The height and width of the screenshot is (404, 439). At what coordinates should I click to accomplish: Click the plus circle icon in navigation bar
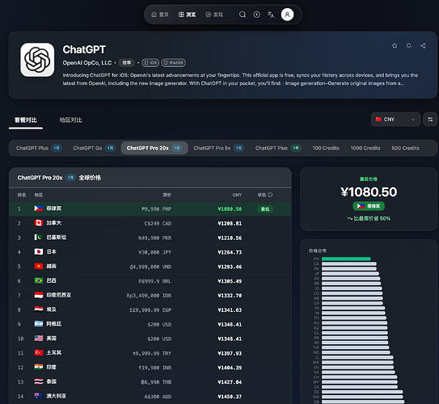256,15
